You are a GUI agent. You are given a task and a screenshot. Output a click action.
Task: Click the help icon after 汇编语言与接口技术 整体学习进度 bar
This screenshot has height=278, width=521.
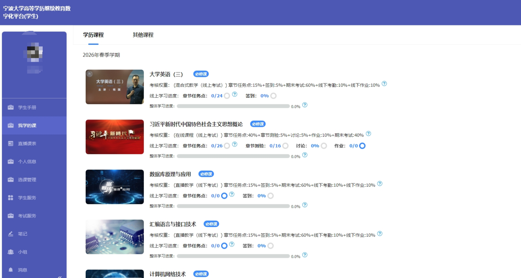click(x=305, y=255)
